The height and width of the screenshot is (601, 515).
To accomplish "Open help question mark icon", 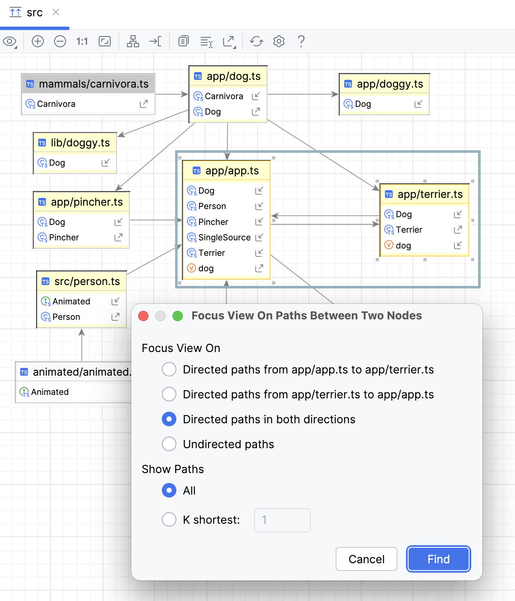I will [x=301, y=41].
